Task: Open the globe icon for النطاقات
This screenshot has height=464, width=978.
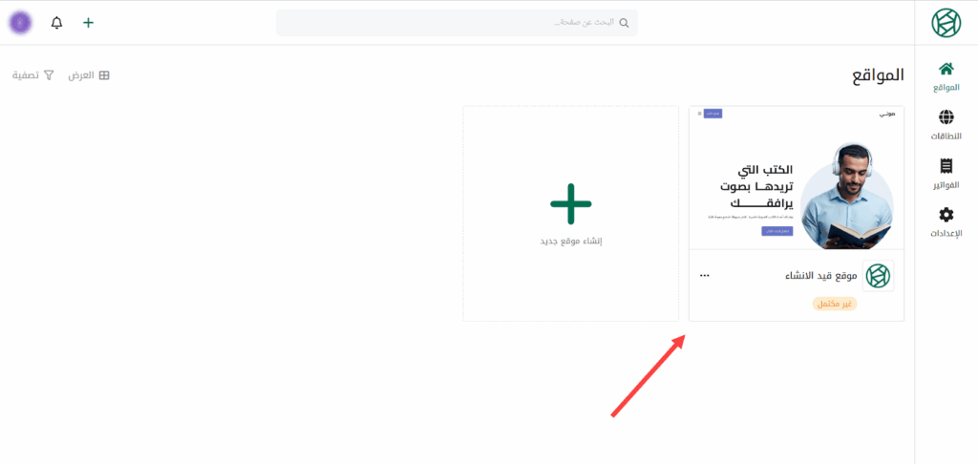Action: (x=946, y=117)
